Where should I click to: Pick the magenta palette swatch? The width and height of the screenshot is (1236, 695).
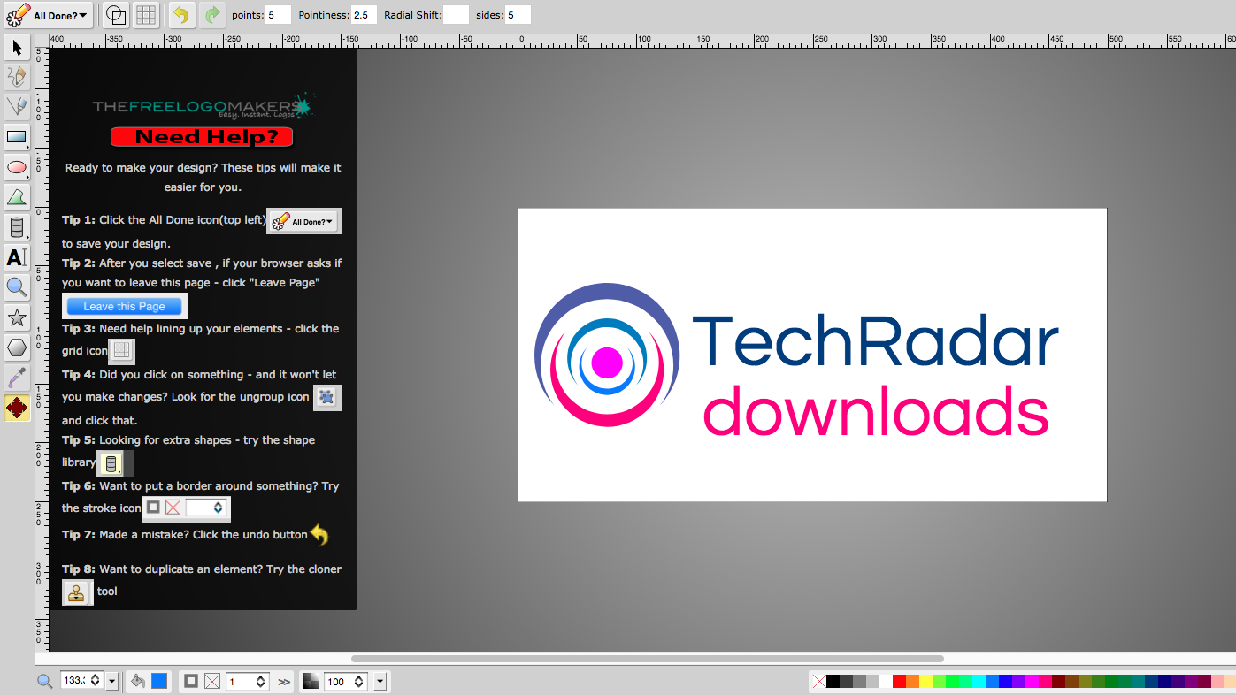click(x=1032, y=681)
